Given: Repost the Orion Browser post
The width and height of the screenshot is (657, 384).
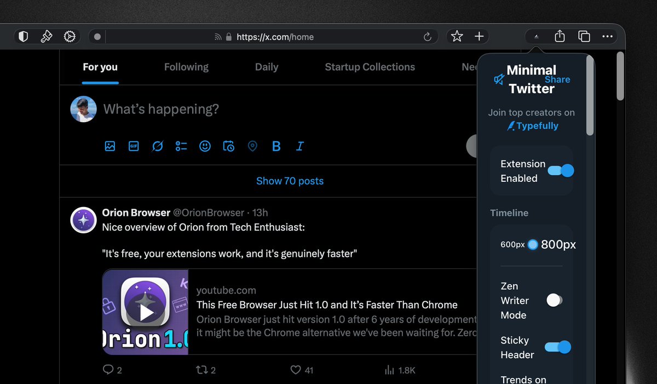Looking at the screenshot, I should tap(201, 370).
